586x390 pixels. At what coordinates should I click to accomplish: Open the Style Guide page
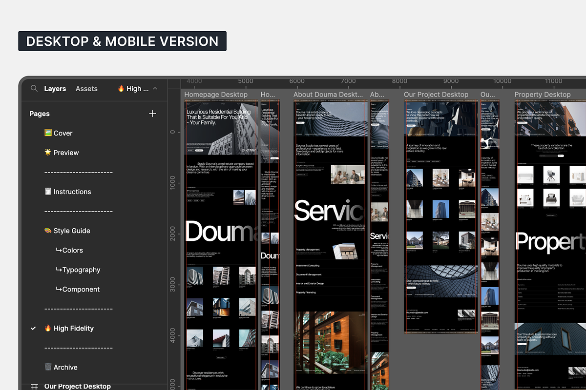(x=67, y=231)
